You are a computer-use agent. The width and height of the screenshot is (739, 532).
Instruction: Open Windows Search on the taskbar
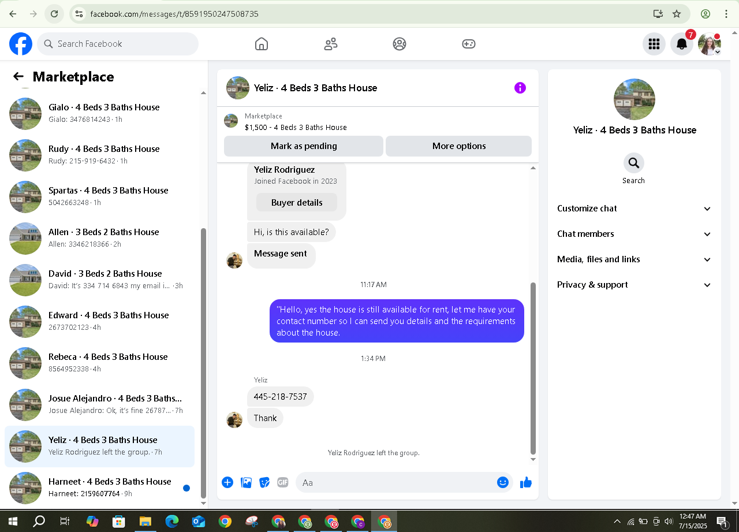(39, 522)
